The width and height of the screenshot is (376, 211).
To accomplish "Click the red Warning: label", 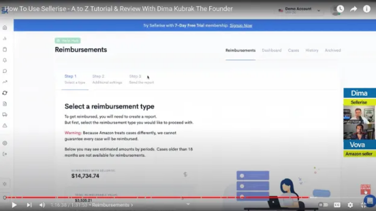I will (x=73, y=132).
